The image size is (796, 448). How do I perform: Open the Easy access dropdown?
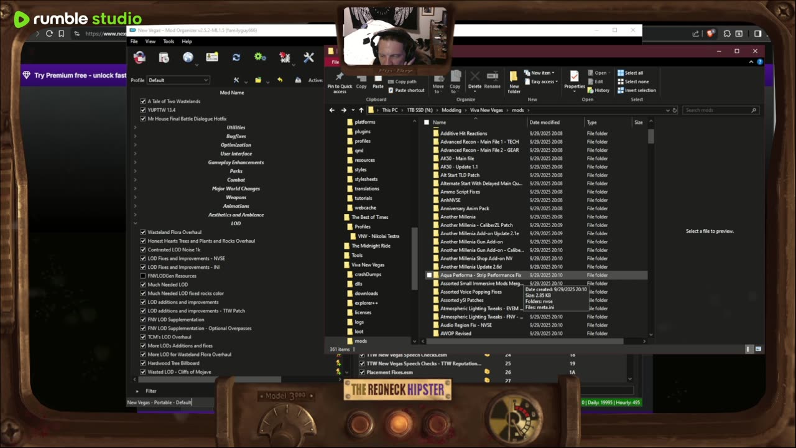(540, 82)
